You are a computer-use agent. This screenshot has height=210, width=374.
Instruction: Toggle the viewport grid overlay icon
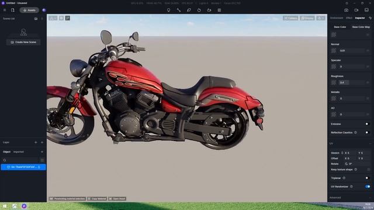tap(68, 18)
